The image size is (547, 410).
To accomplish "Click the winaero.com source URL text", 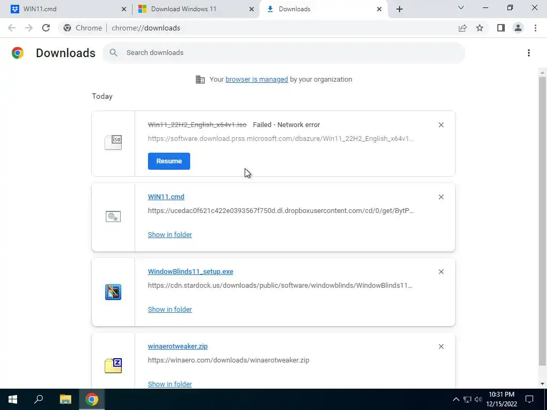I will 229,360.
